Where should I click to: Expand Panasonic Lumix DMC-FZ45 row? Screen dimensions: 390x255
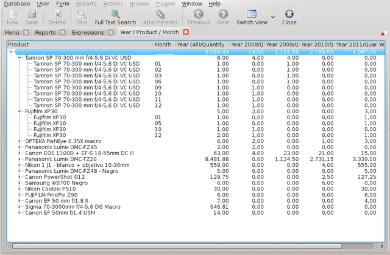coord(19,147)
